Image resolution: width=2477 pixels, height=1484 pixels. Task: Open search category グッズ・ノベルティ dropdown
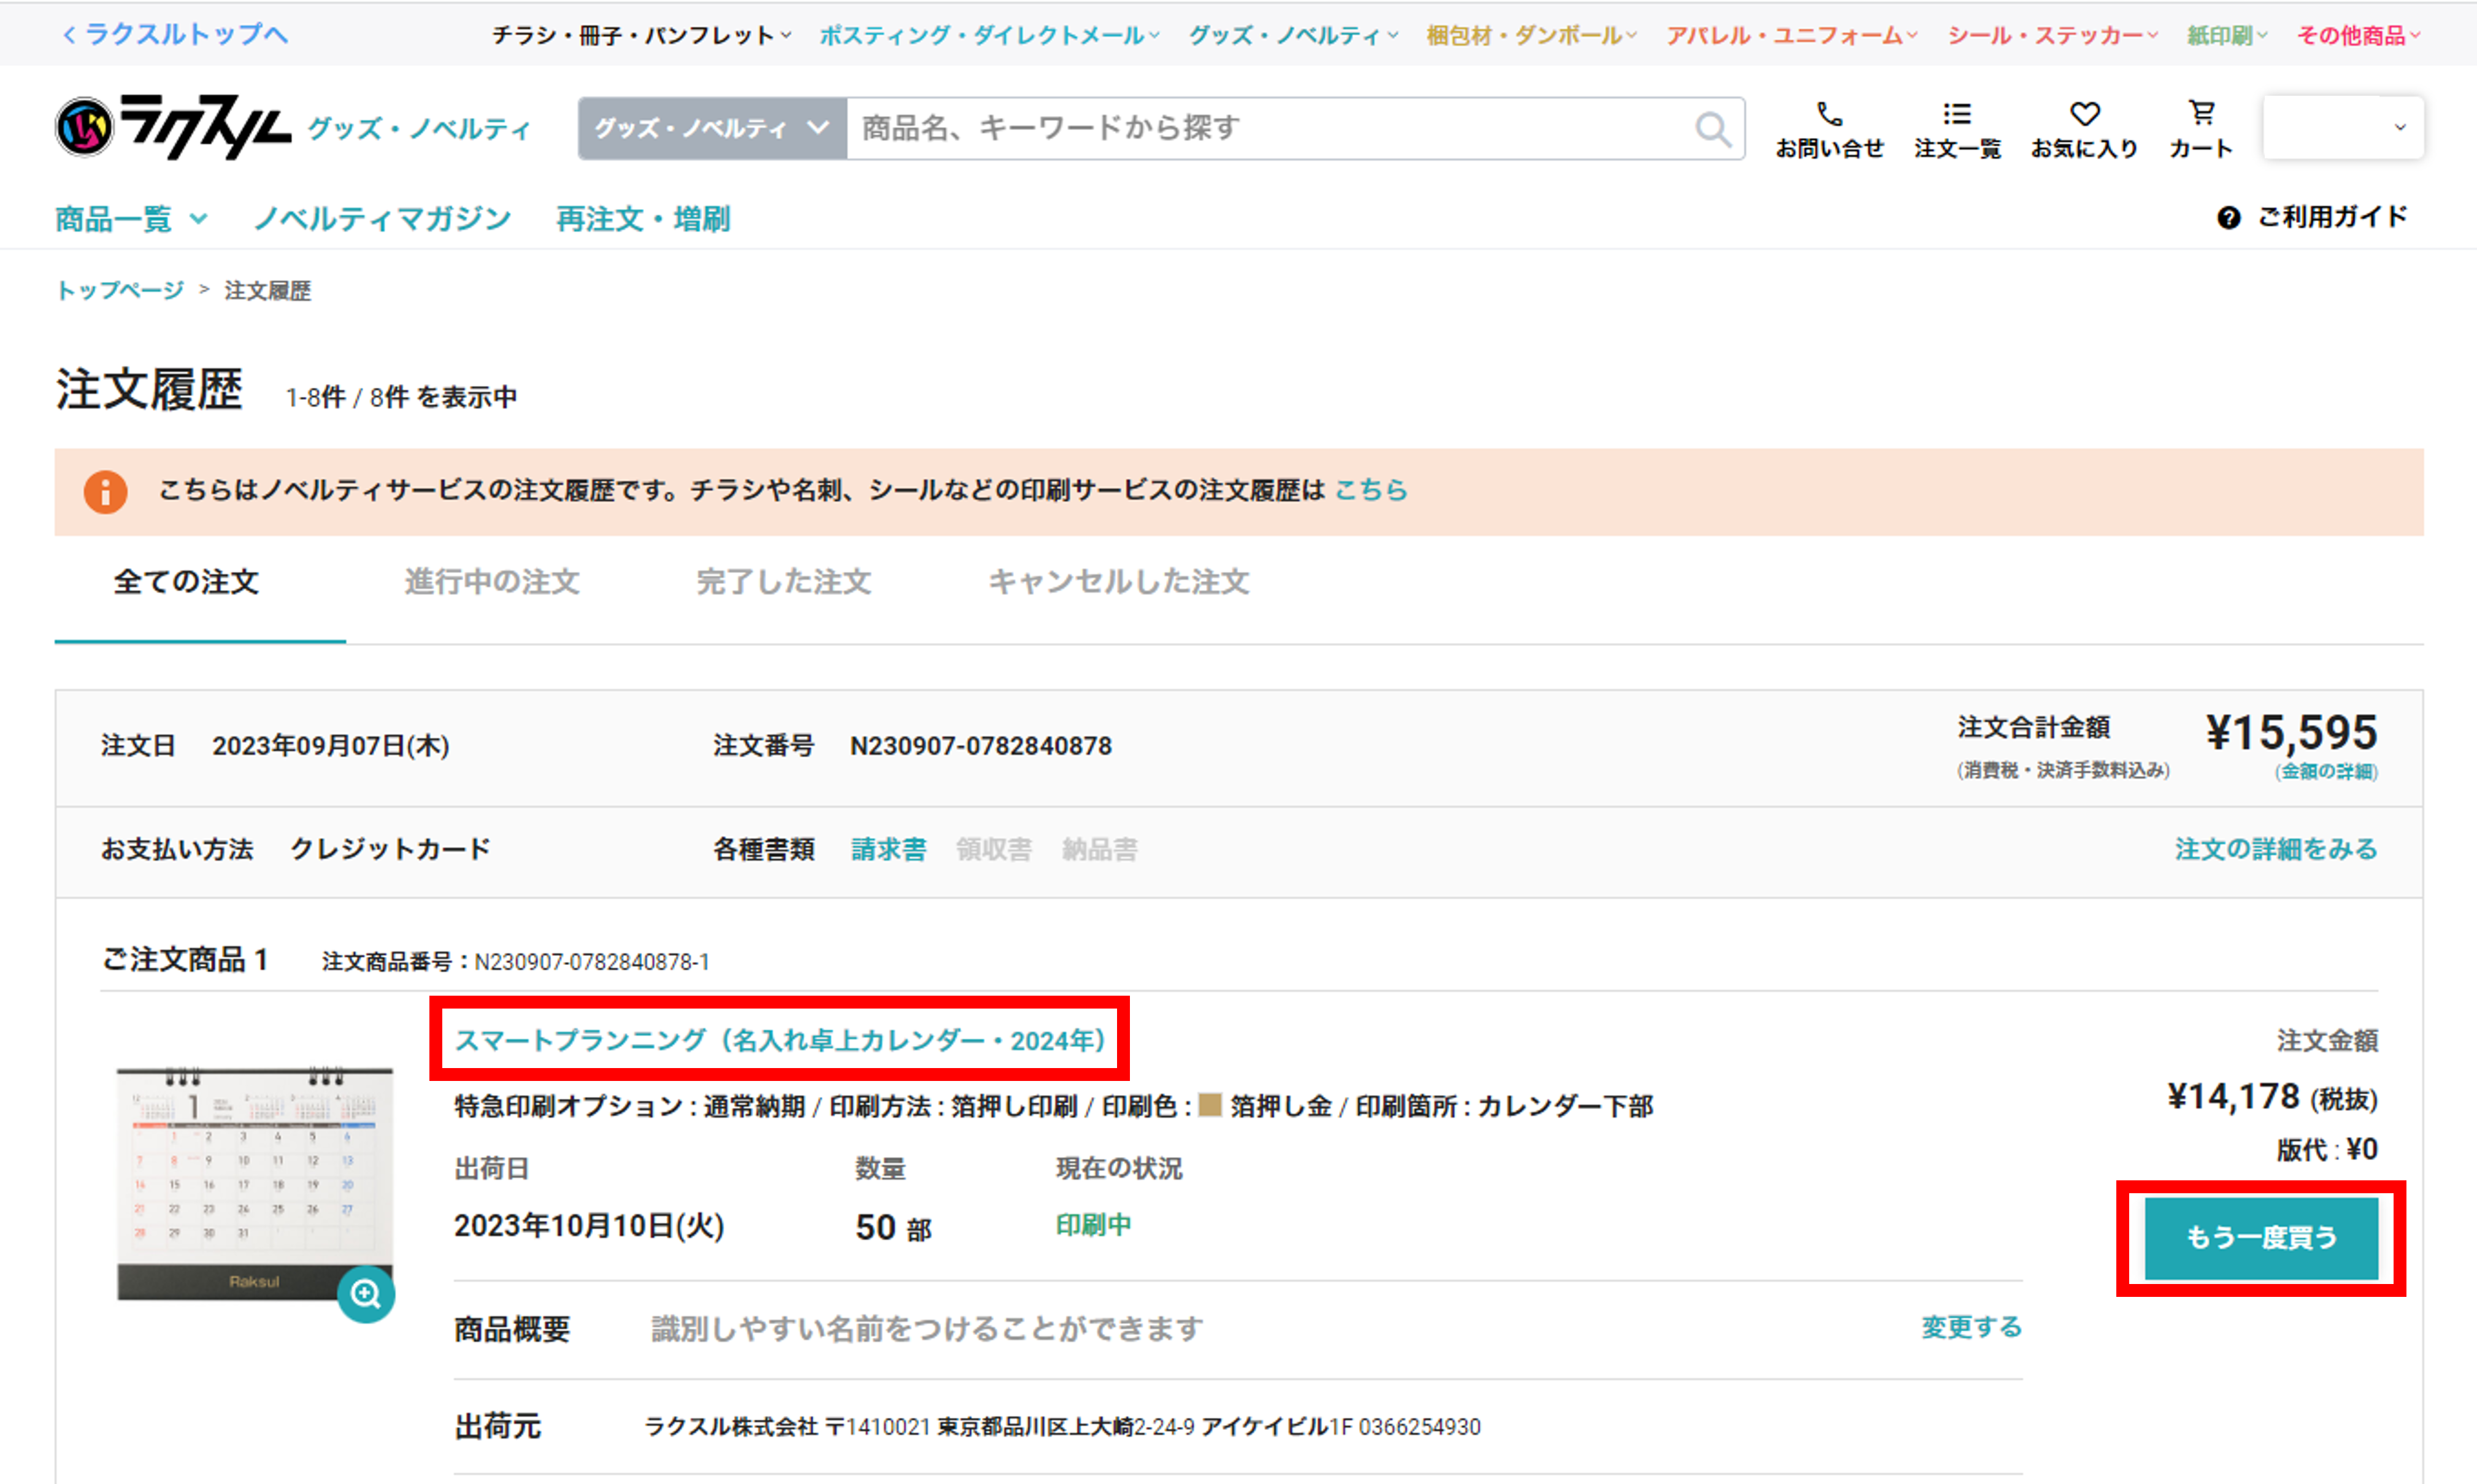pyautogui.click(x=712, y=128)
